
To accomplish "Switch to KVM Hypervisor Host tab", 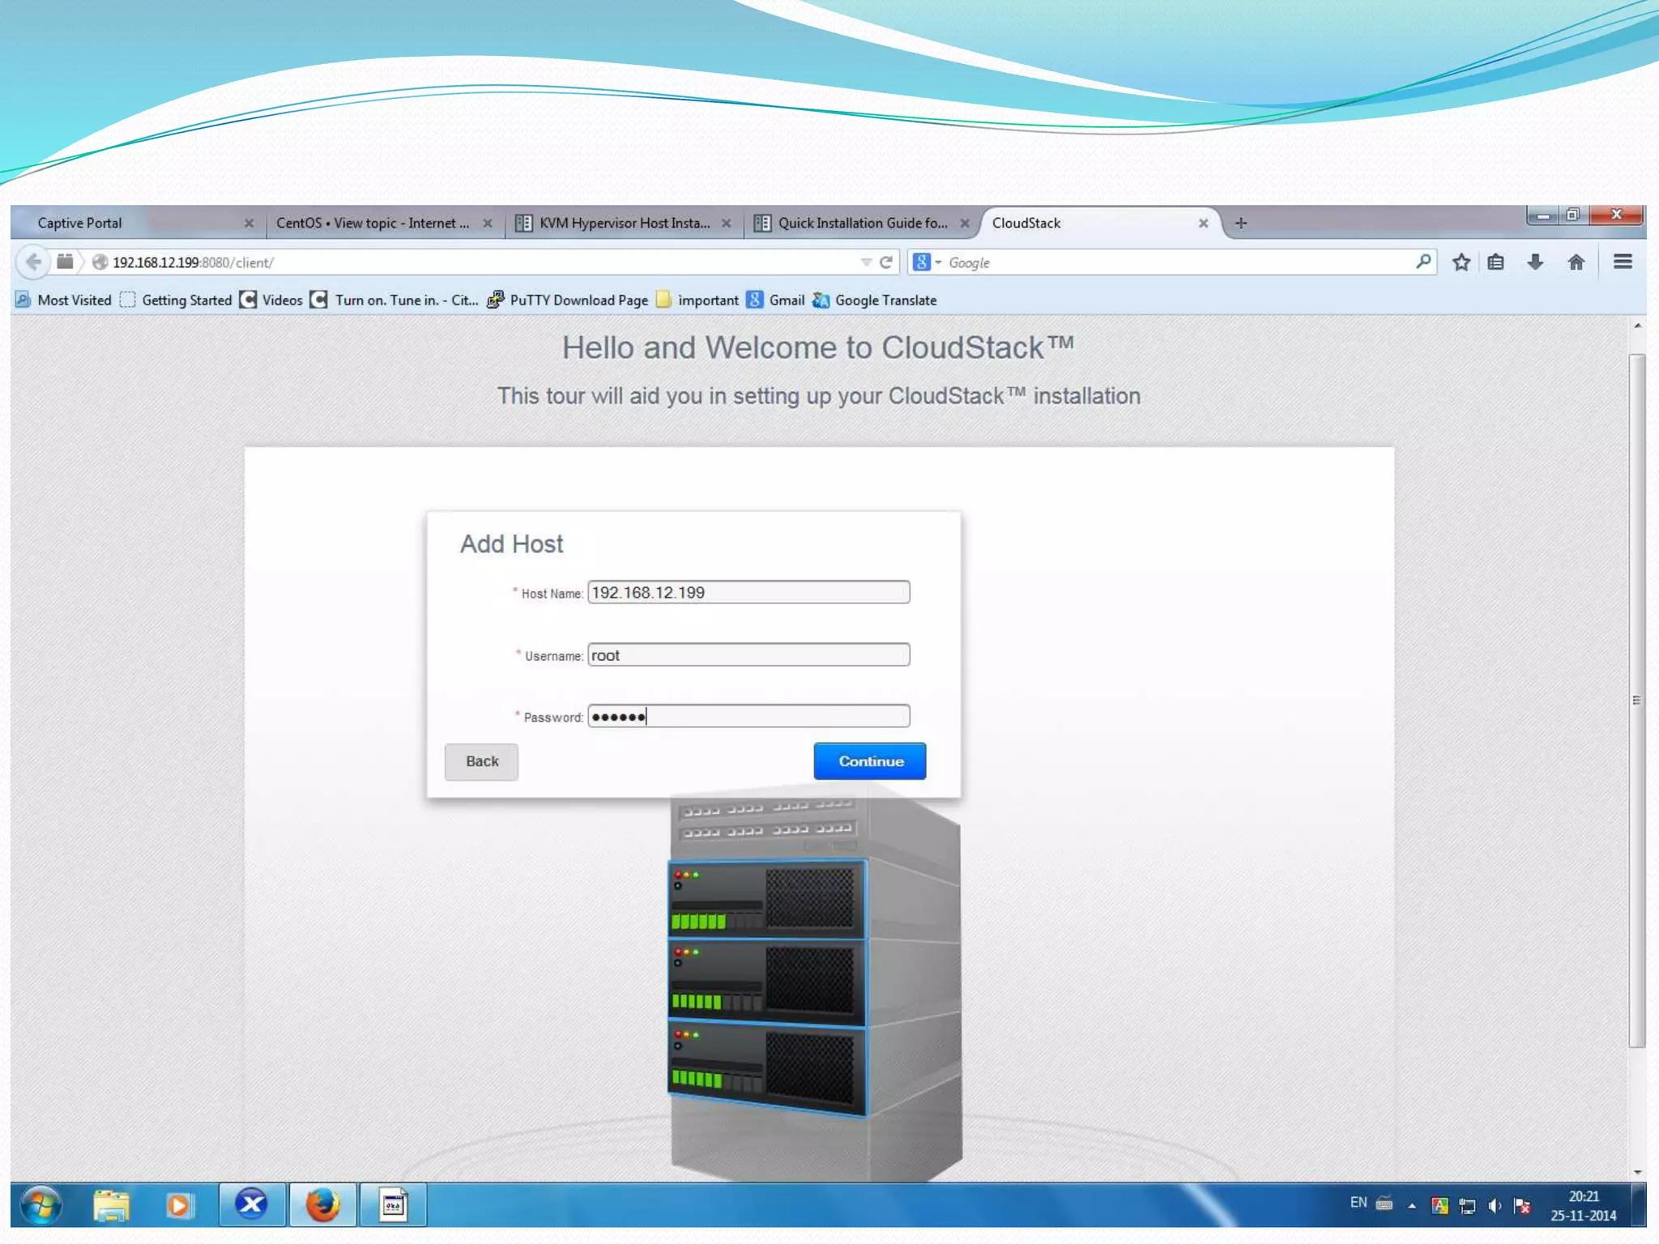I will (624, 223).
